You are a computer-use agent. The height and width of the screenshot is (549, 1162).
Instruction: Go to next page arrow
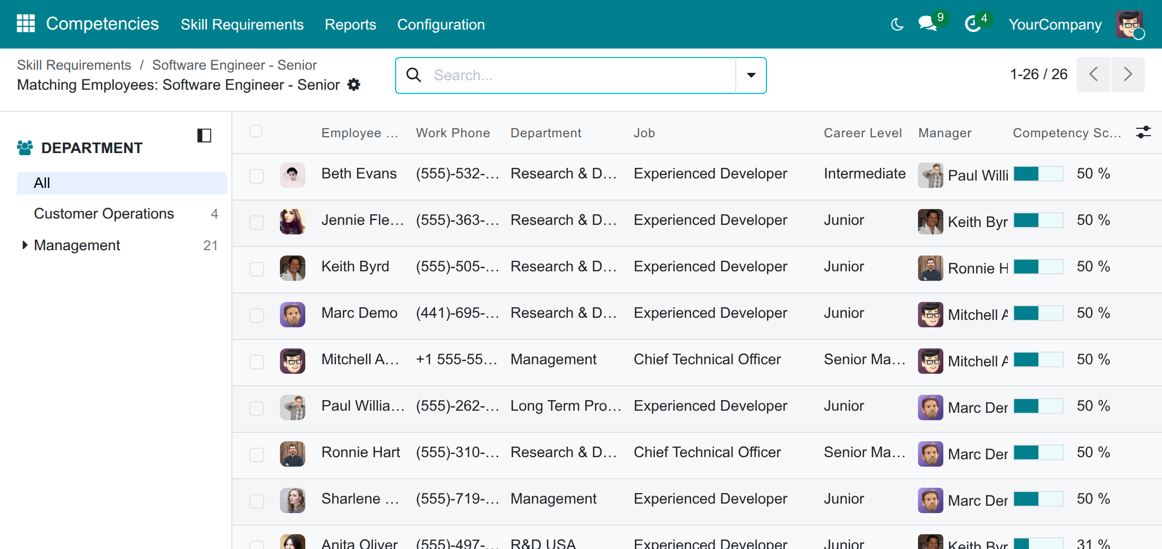coord(1128,74)
